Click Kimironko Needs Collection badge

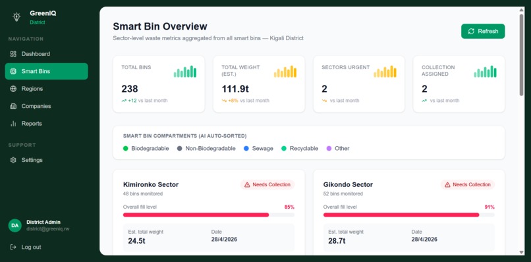pyautogui.click(x=267, y=185)
